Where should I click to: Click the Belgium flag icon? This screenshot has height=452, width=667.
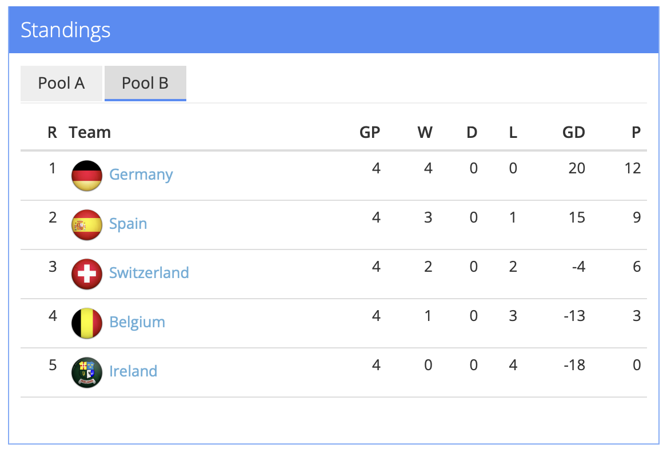87,323
